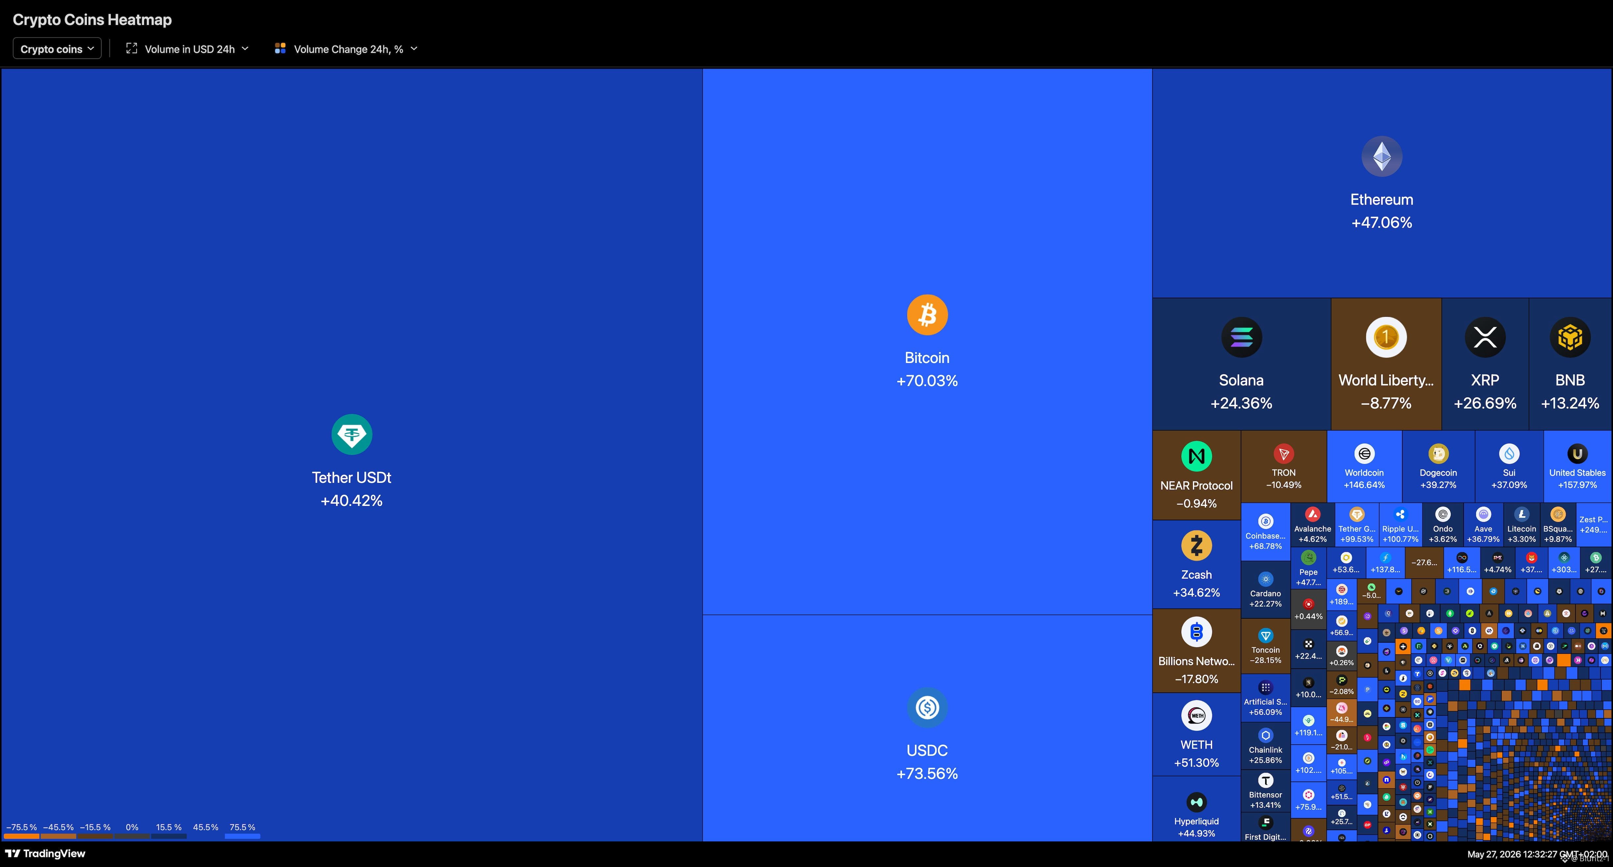Image resolution: width=1613 pixels, height=867 pixels.
Task: Click the Crypto Coins Heatmap title
Action: coord(92,19)
